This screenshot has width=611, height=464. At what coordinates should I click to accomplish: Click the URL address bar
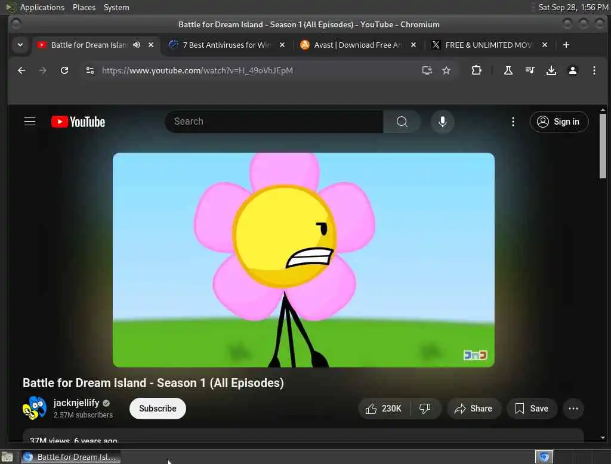tap(257, 70)
